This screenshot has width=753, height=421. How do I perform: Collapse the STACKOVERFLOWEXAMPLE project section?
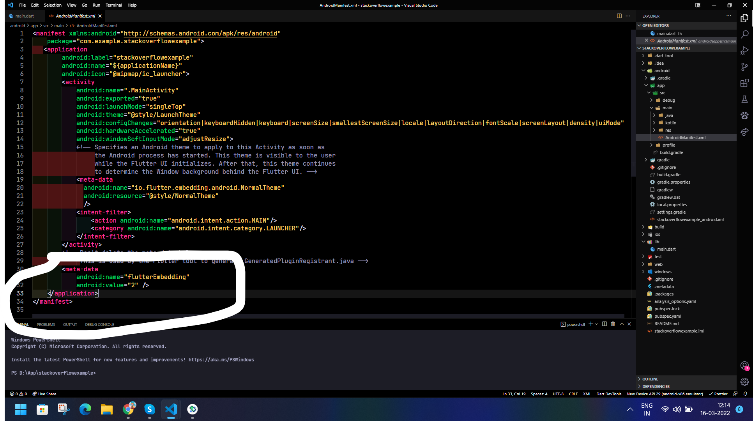point(686,48)
